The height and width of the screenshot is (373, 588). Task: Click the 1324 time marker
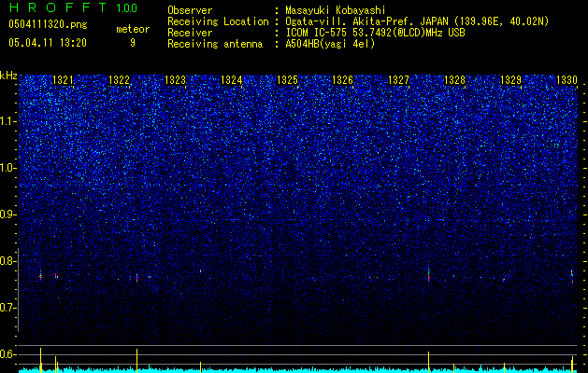pyautogui.click(x=231, y=80)
